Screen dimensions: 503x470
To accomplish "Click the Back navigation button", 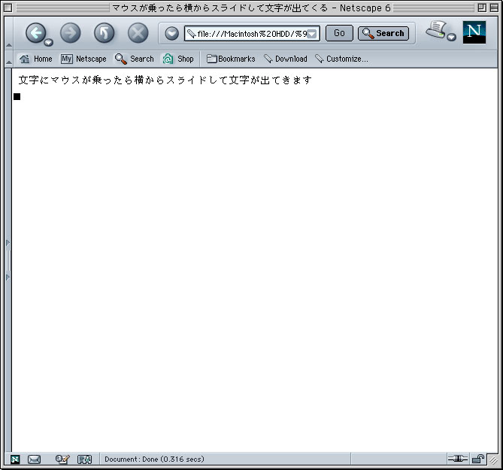I will [35, 33].
